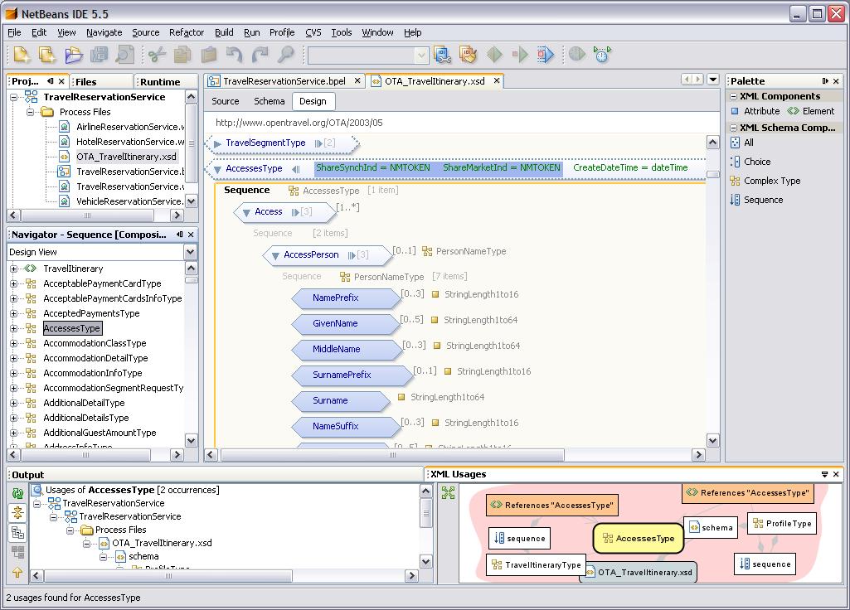Select the Design view toggle button
Viewport: 850px width, 610px height.
coord(313,101)
